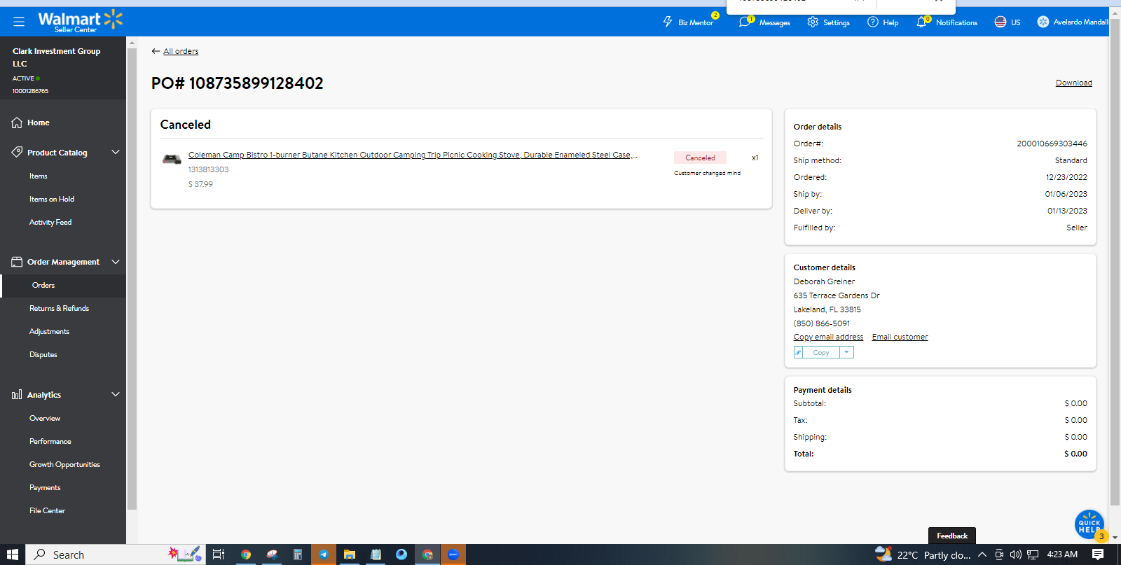Open Biz Mentor lightning icon
This screenshot has width=1121, height=565.
[x=668, y=22]
